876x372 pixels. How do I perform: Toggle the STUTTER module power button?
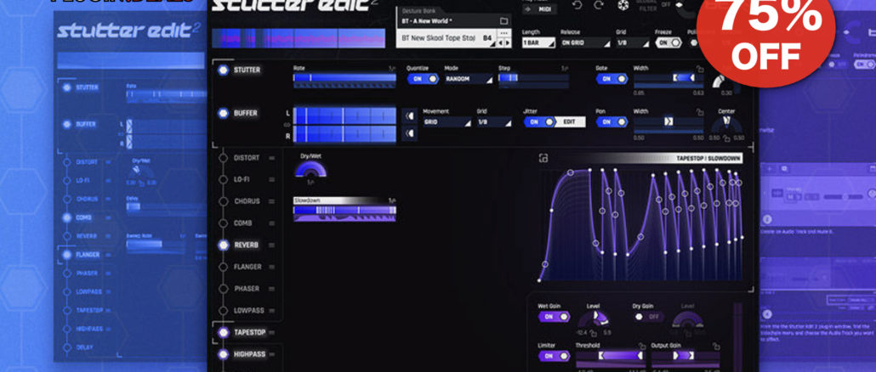(224, 70)
